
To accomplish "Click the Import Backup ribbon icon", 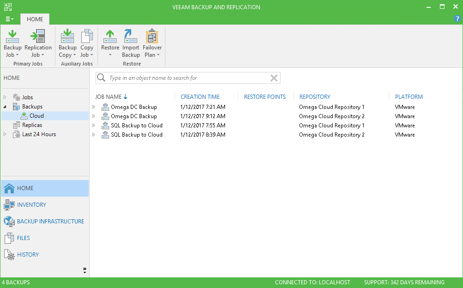I will tap(130, 36).
